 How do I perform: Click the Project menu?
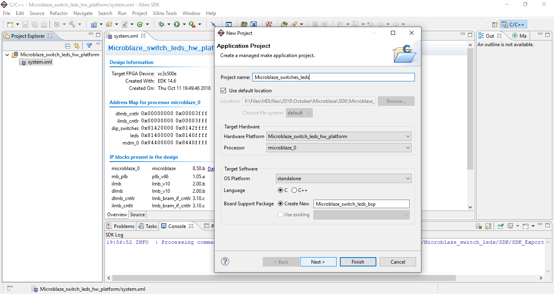[140, 13]
